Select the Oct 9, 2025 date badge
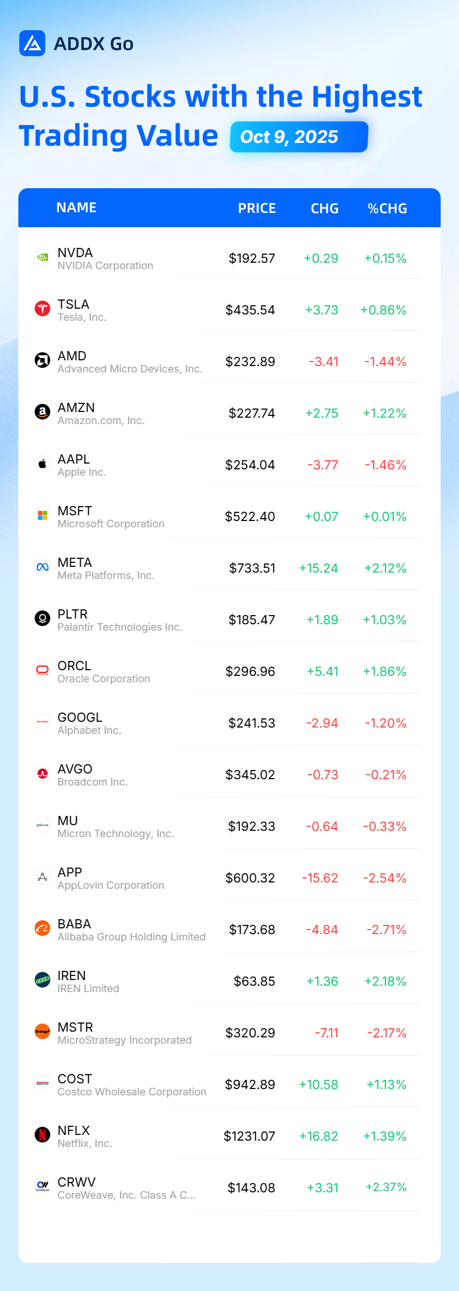This screenshot has width=459, height=1291. (299, 137)
